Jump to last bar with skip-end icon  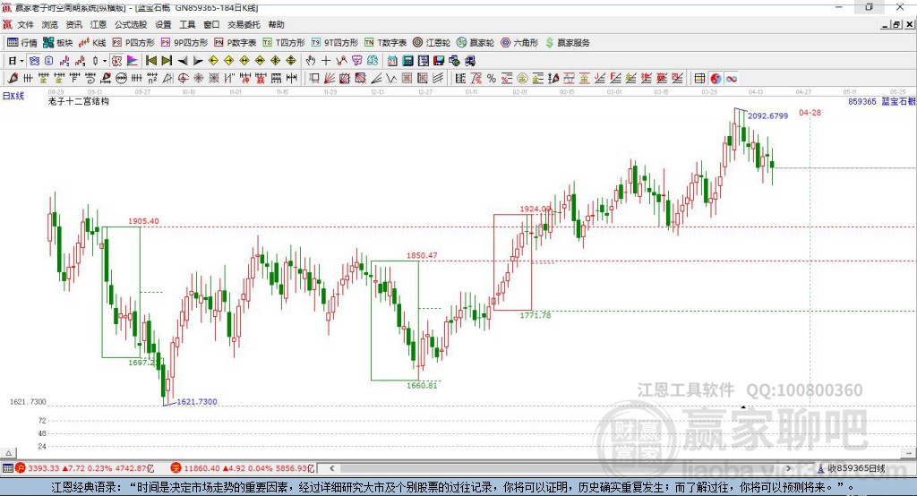(167, 61)
